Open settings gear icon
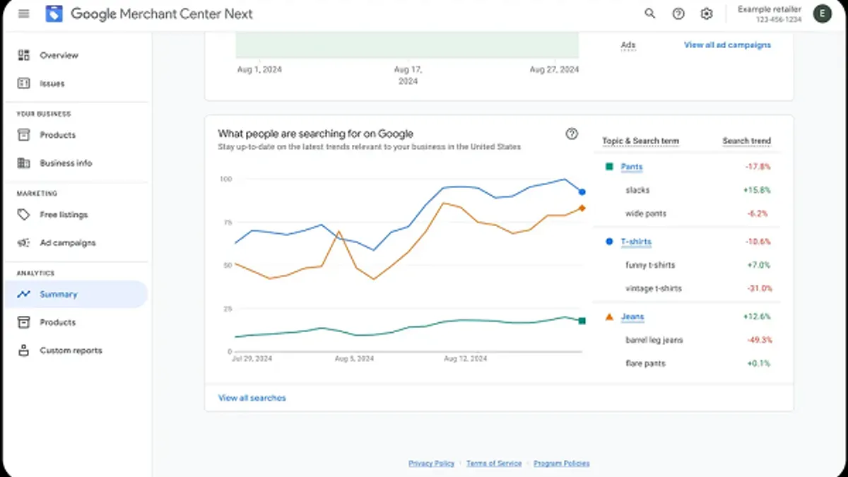This screenshot has width=848, height=477. pyautogui.click(x=707, y=13)
